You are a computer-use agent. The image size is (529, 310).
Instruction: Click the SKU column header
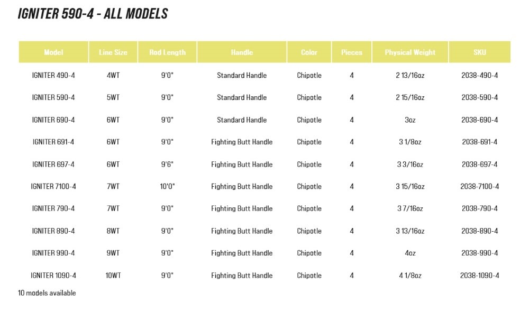pyautogui.click(x=480, y=52)
